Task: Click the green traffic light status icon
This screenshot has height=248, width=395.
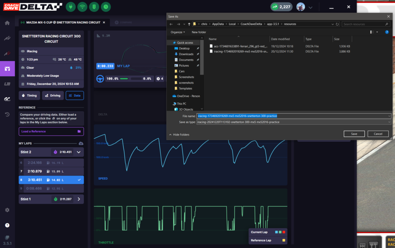Action: pyautogui.click(x=94, y=7)
